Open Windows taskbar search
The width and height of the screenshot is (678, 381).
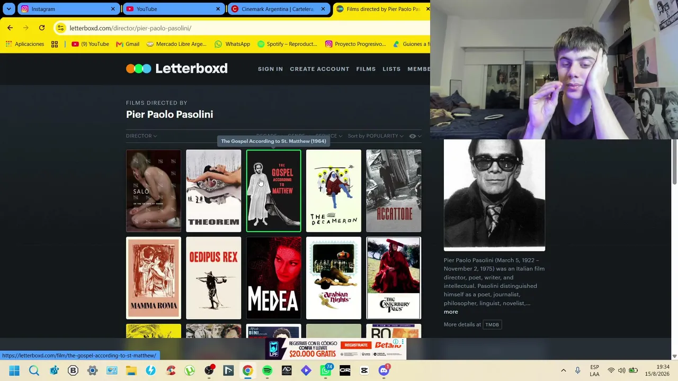point(34,370)
